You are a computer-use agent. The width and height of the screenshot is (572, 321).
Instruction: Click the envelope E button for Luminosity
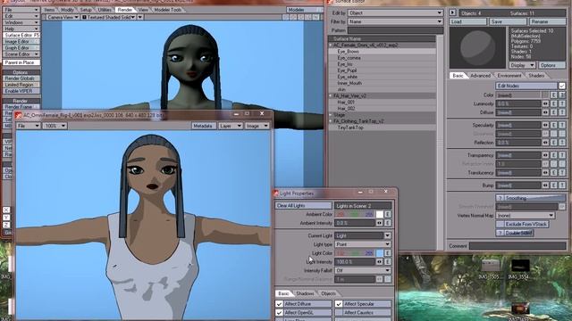[554, 103]
